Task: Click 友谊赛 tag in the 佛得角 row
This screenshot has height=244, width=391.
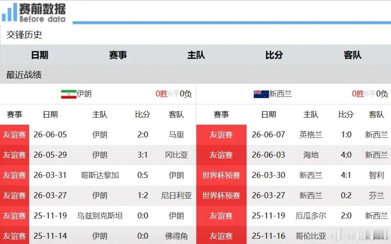Action: [x=14, y=236]
